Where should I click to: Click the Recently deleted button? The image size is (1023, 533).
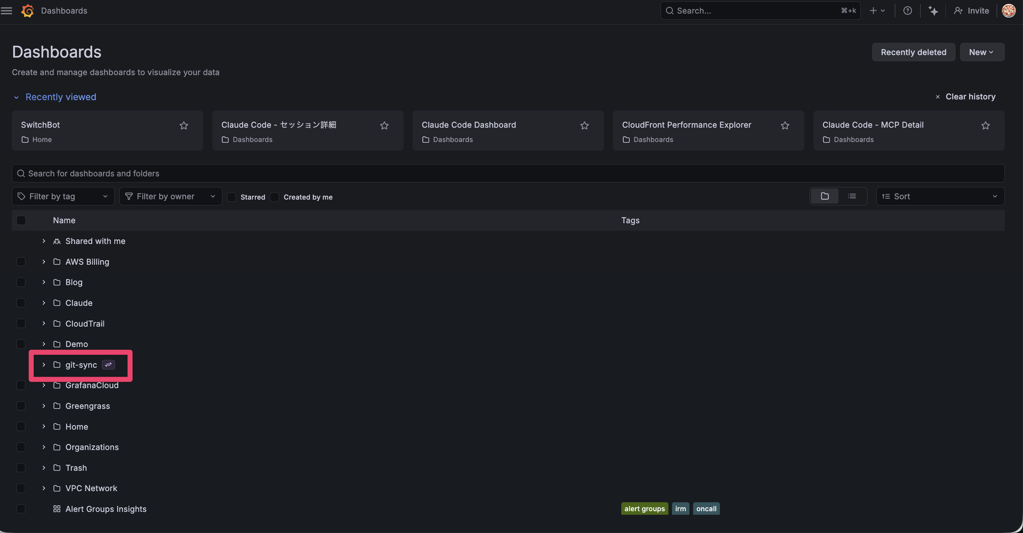pyautogui.click(x=913, y=52)
